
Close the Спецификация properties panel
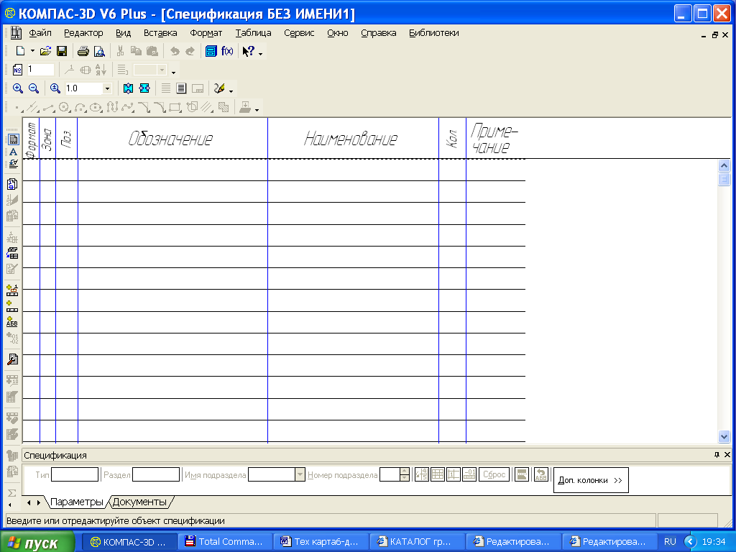click(727, 455)
